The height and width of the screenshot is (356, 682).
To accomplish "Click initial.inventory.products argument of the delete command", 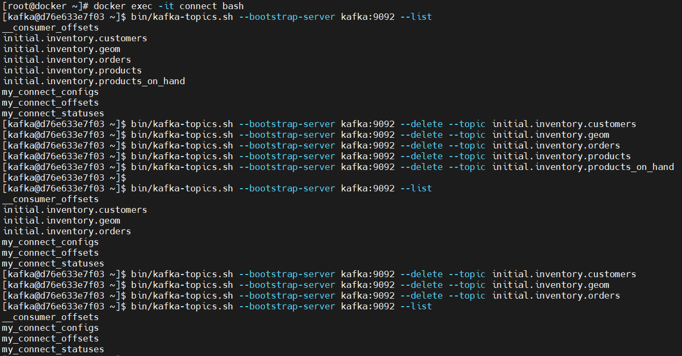I will tap(562, 157).
